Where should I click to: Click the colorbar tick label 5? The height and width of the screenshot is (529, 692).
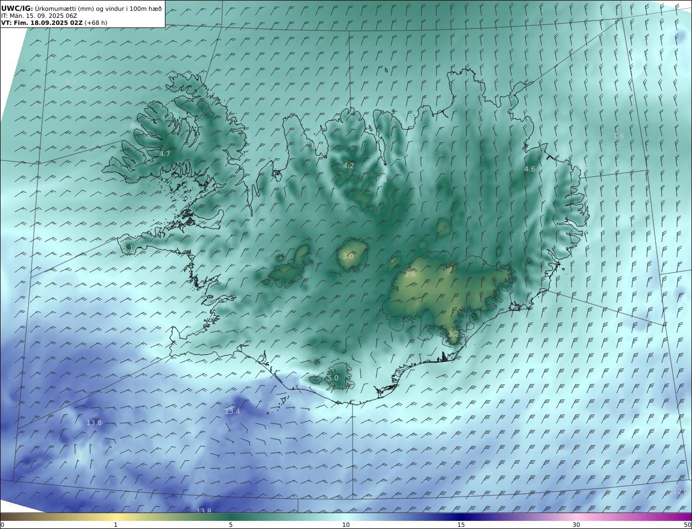[x=231, y=525]
